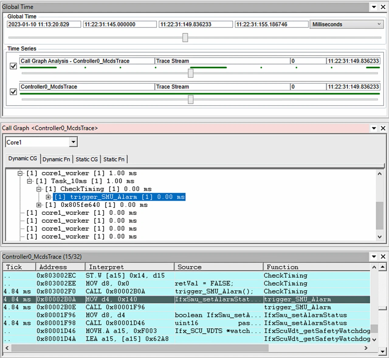Close the Global Time panel

(383, 7)
